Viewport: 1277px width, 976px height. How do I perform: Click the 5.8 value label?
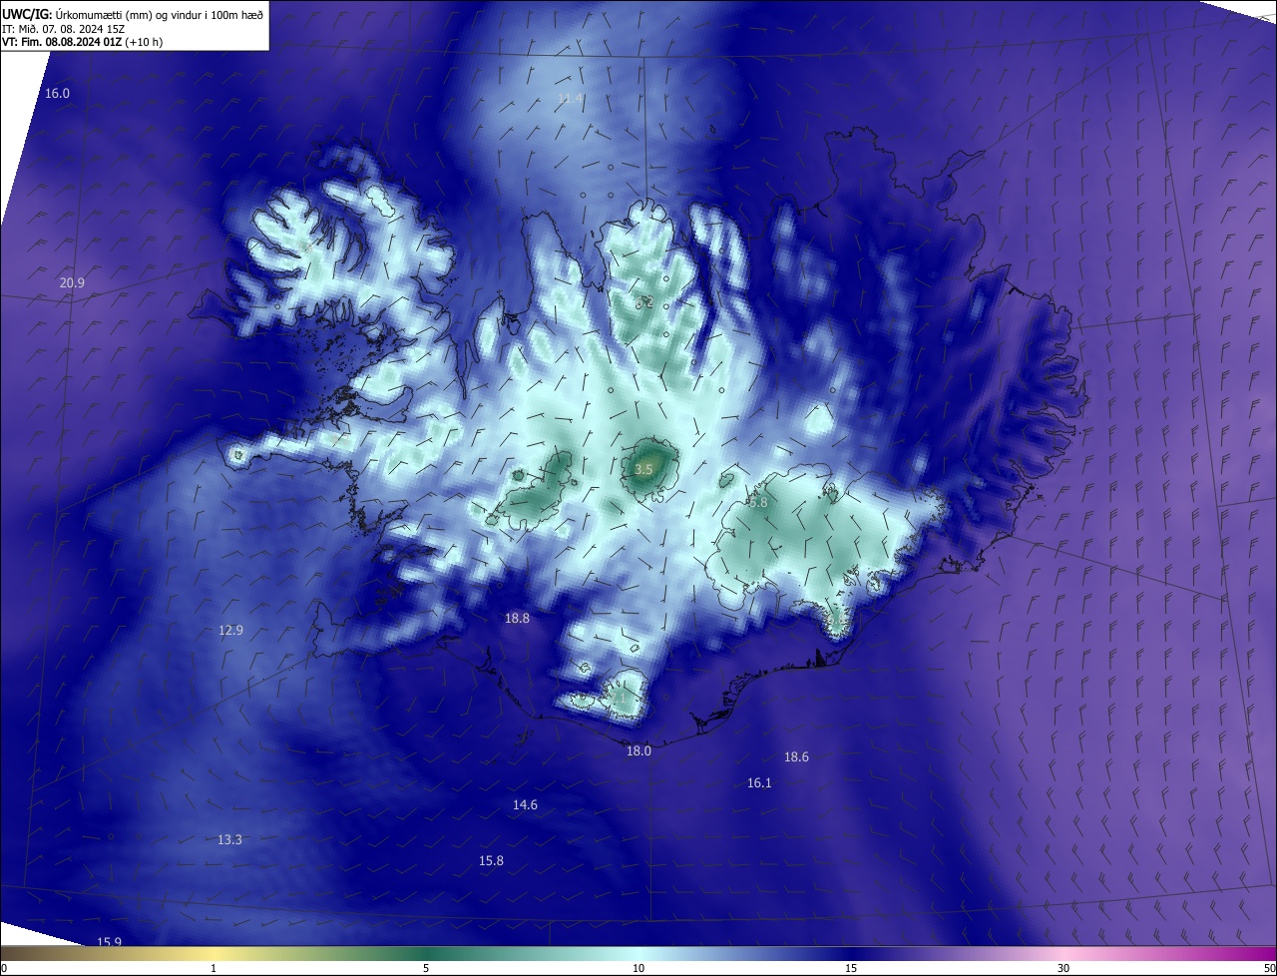point(758,503)
